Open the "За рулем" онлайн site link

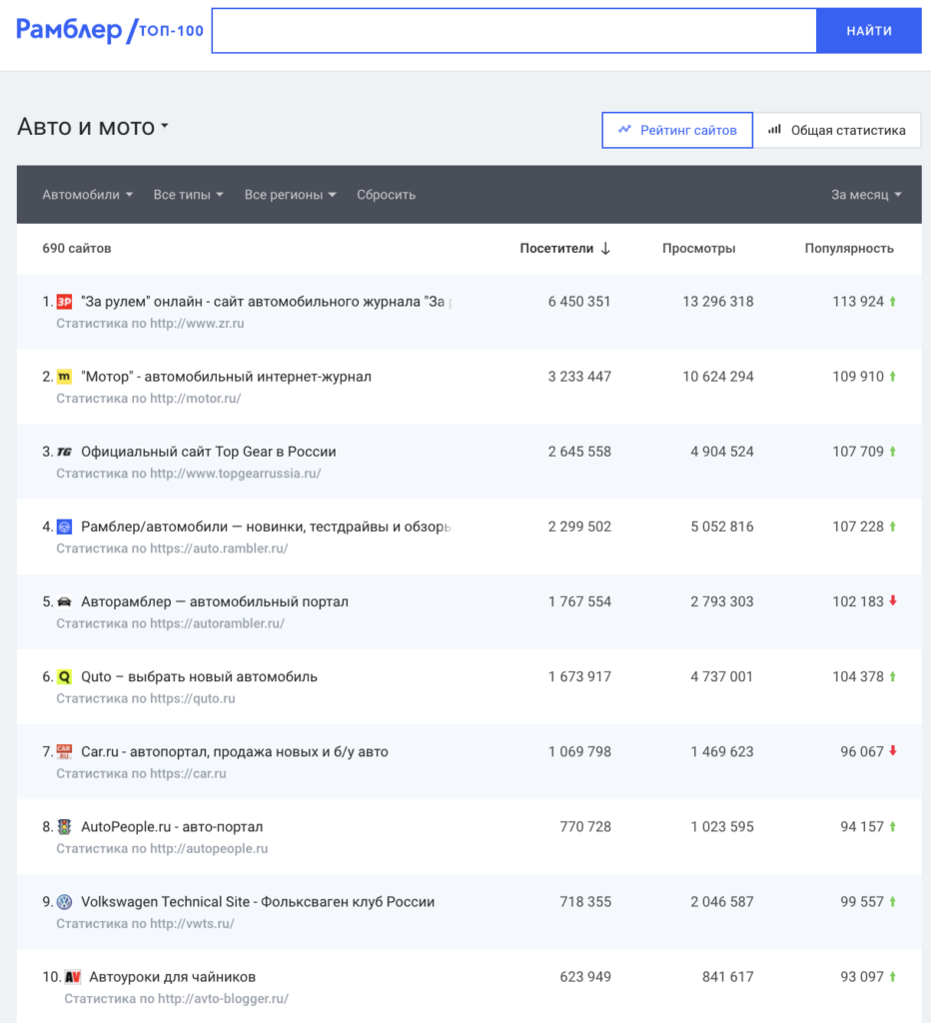click(266, 302)
